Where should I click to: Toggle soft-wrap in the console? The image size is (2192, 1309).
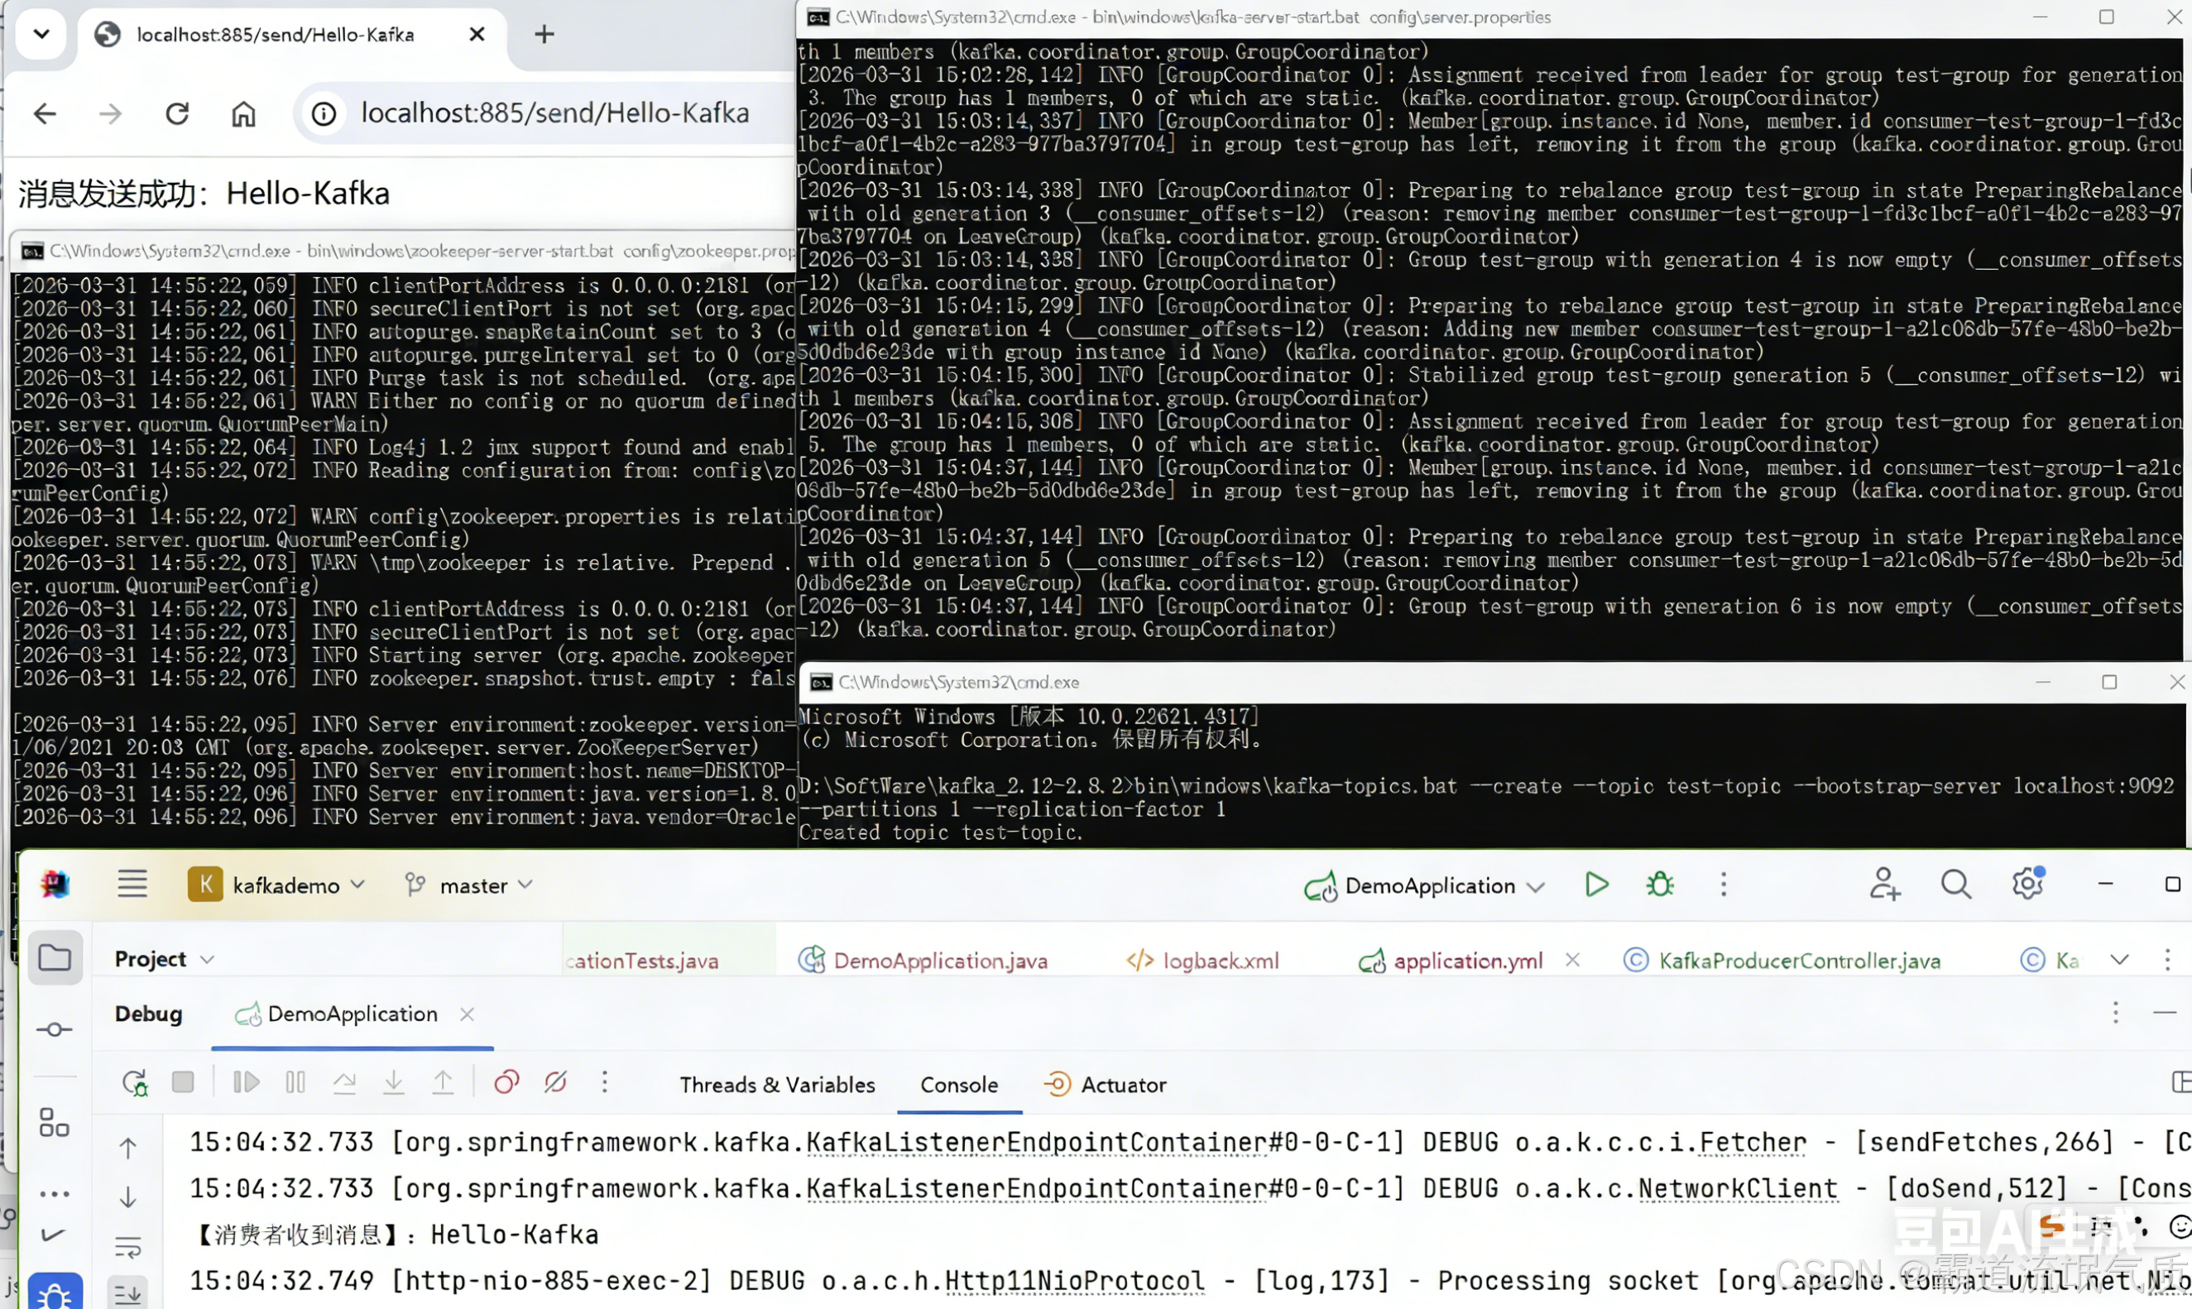128,1247
